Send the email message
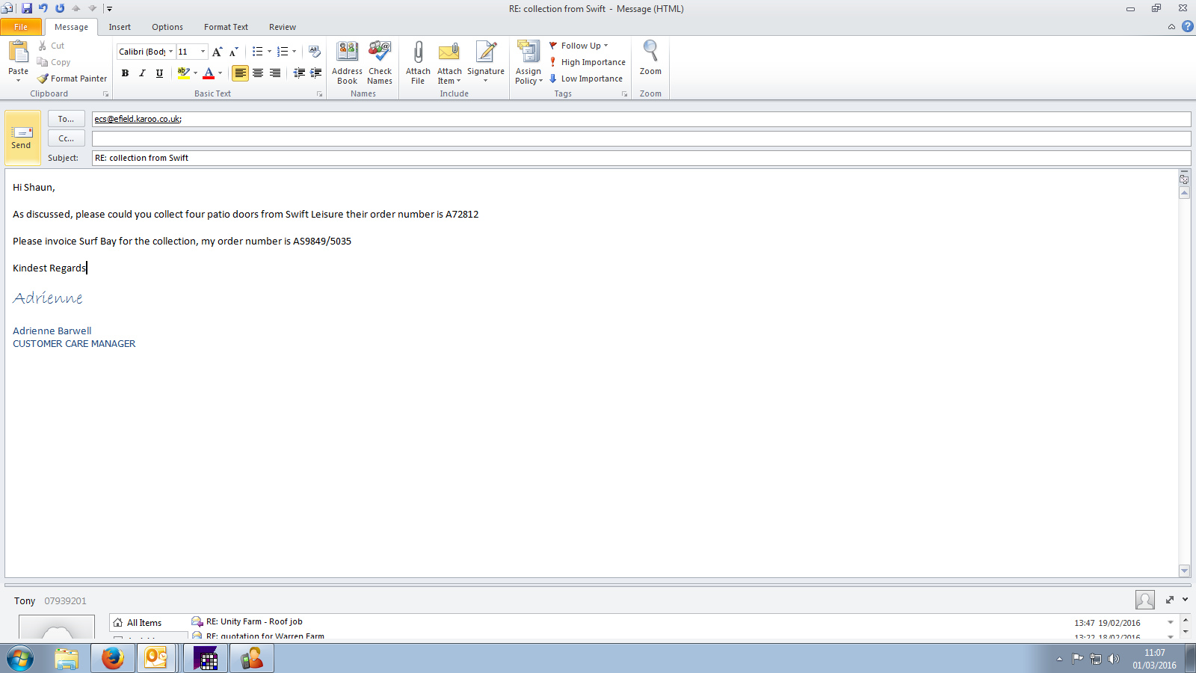This screenshot has width=1196, height=673. pos(22,138)
